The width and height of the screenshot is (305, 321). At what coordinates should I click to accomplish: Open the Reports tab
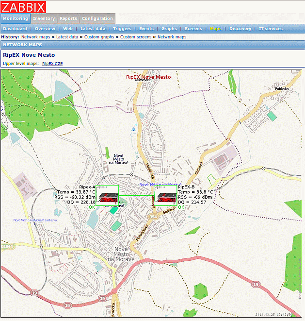(x=68, y=18)
